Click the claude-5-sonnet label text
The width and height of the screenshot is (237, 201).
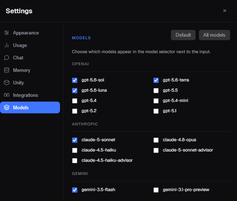tap(98, 140)
